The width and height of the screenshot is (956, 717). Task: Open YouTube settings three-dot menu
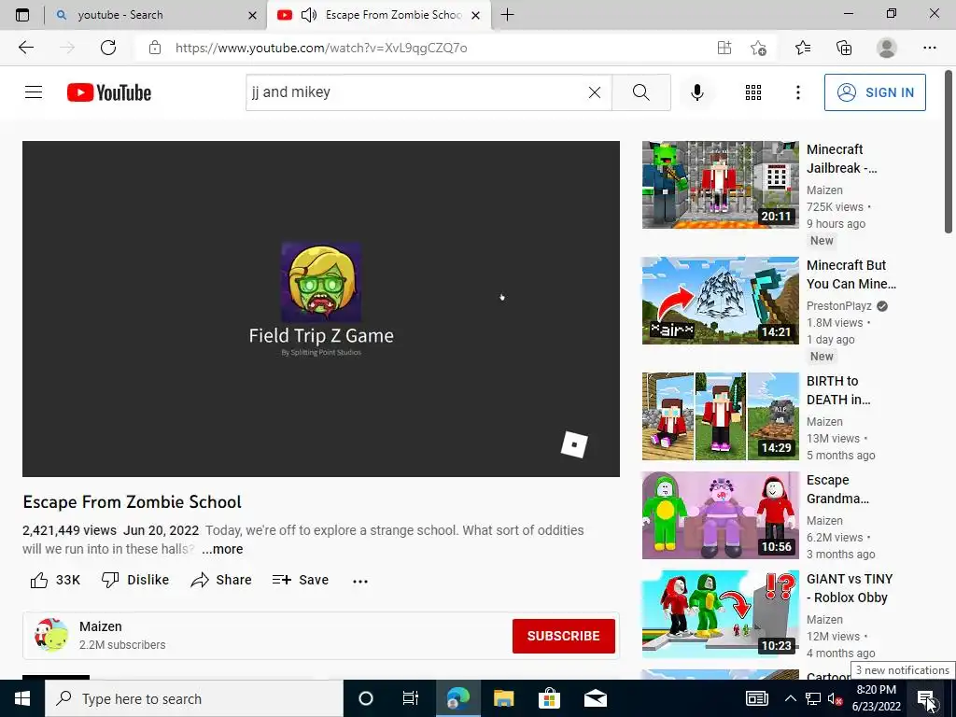coord(797,92)
